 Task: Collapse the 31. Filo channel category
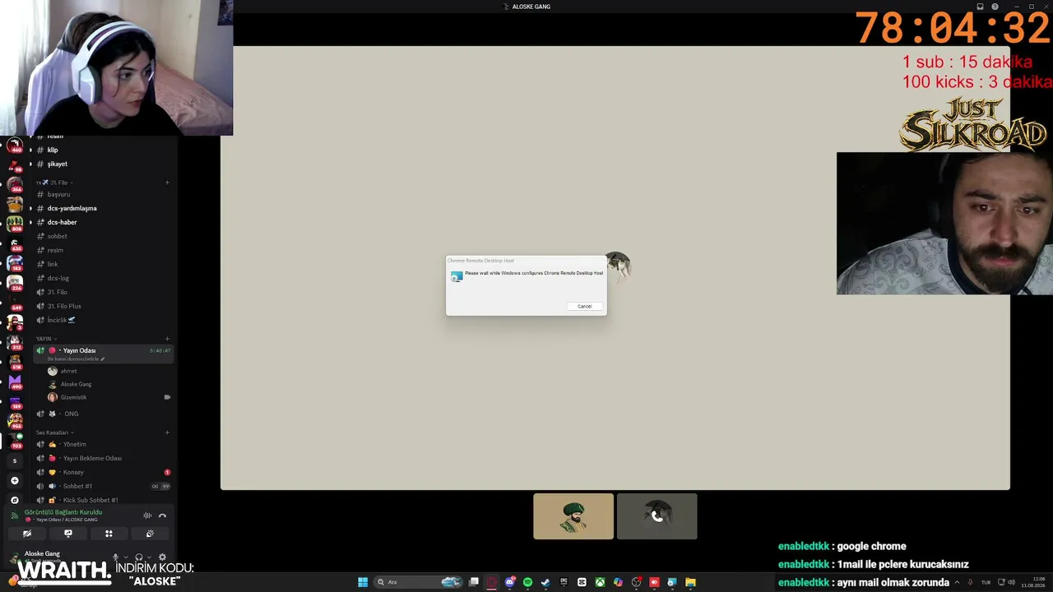point(54,183)
